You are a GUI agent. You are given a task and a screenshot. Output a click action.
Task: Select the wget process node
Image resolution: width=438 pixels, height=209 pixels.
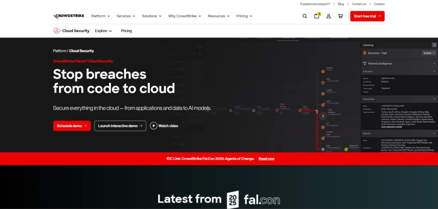pyautogui.click(x=323, y=138)
